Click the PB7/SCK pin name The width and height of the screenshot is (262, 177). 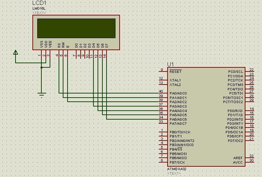pos(177,162)
